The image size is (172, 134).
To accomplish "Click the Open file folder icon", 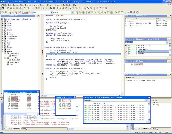I will coord(11,8).
